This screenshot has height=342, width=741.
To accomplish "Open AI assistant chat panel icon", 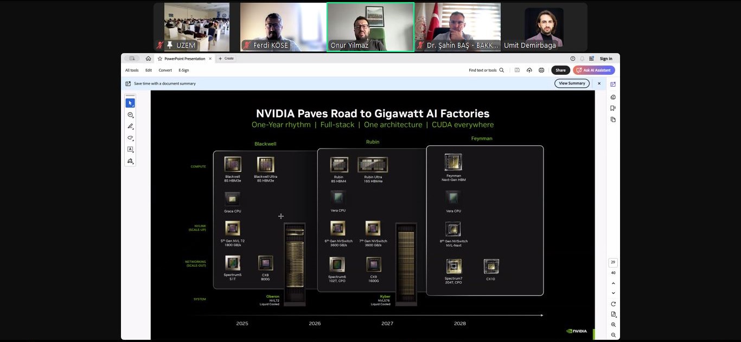I will (x=613, y=97).
